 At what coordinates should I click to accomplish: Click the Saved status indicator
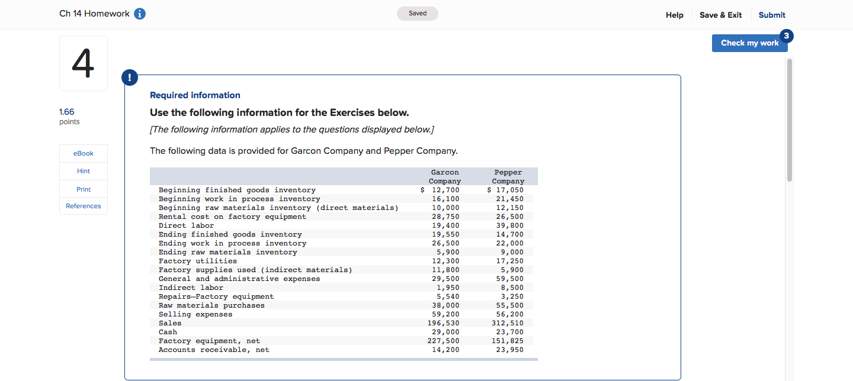[x=418, y=14]
